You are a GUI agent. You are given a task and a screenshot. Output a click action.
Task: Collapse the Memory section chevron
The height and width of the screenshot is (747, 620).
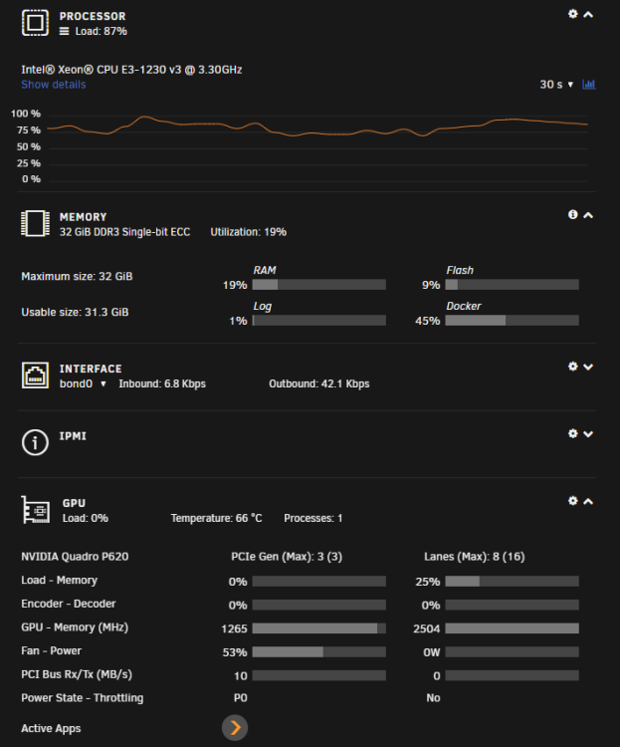coord(588,215)
